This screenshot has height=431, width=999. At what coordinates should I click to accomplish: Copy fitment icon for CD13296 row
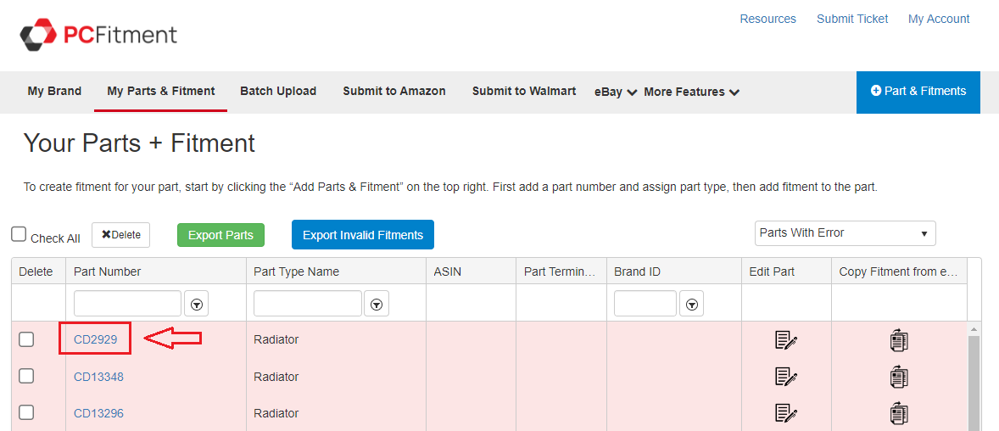tap(899, 413)
